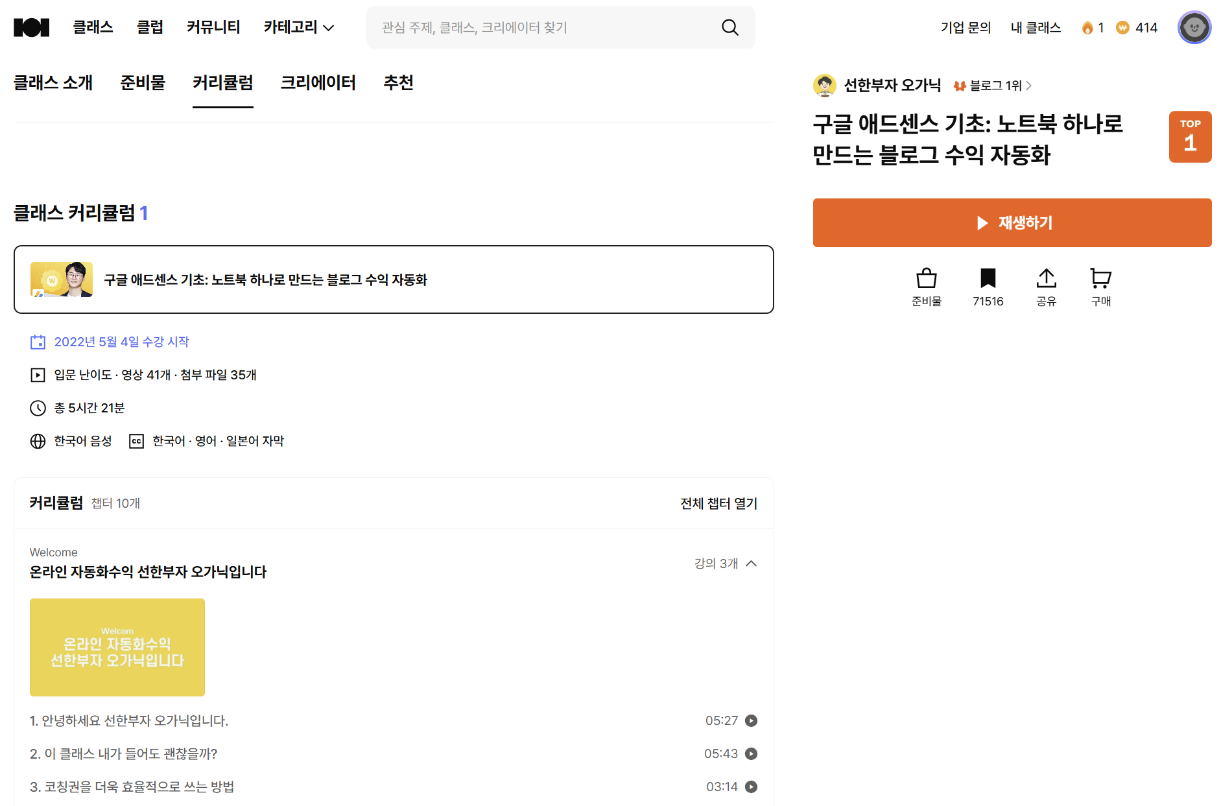Screen dimensions: 1232x806
Task: Click chapter title 온라인 자동화수익 선한부자 오가닉입니다
Action: [148, 572]
